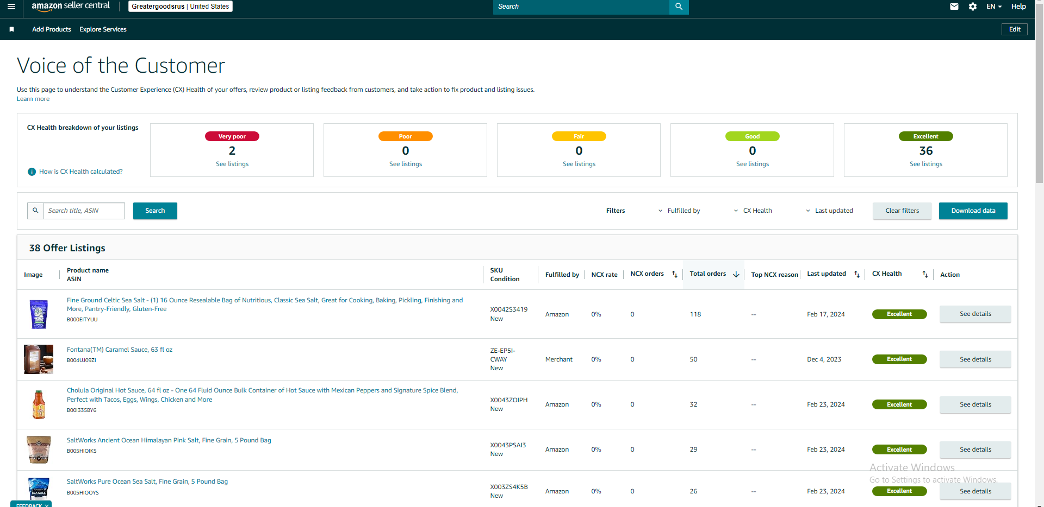The height and width of the screenshot is (507, 1044).
Task: Click the Dec 4, 2023 date cell
Action: pyautogui.click(x=824, y=359)
